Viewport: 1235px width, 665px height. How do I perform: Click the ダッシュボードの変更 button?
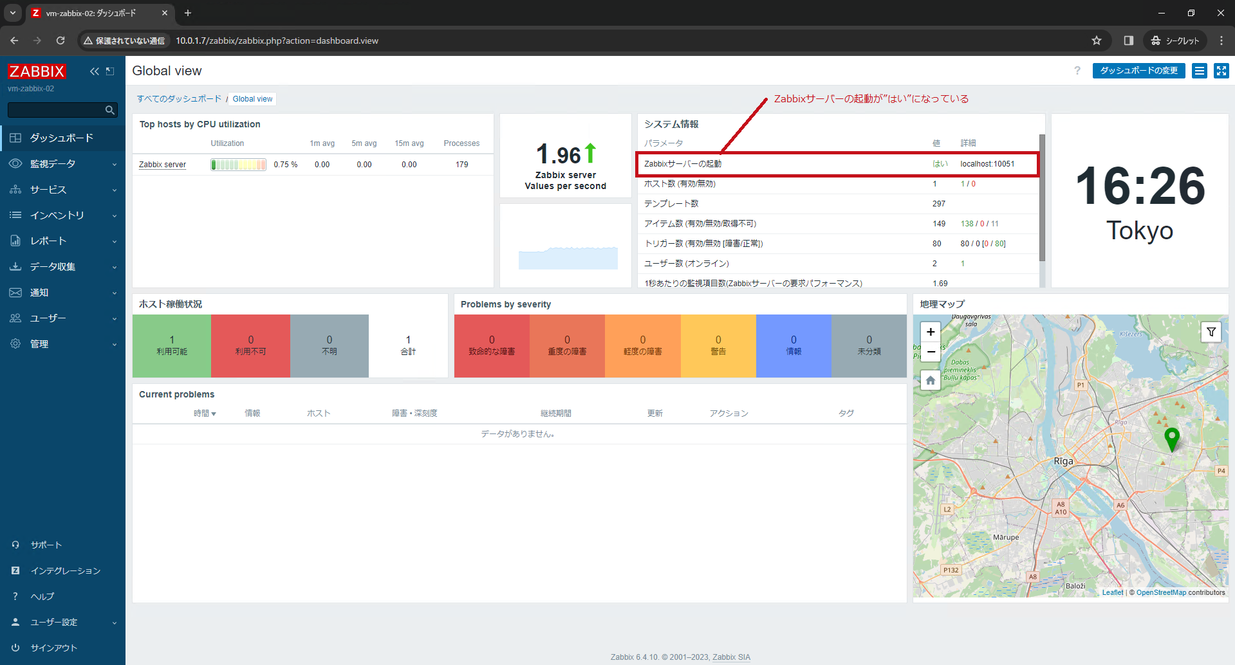tap(1138, 71)
